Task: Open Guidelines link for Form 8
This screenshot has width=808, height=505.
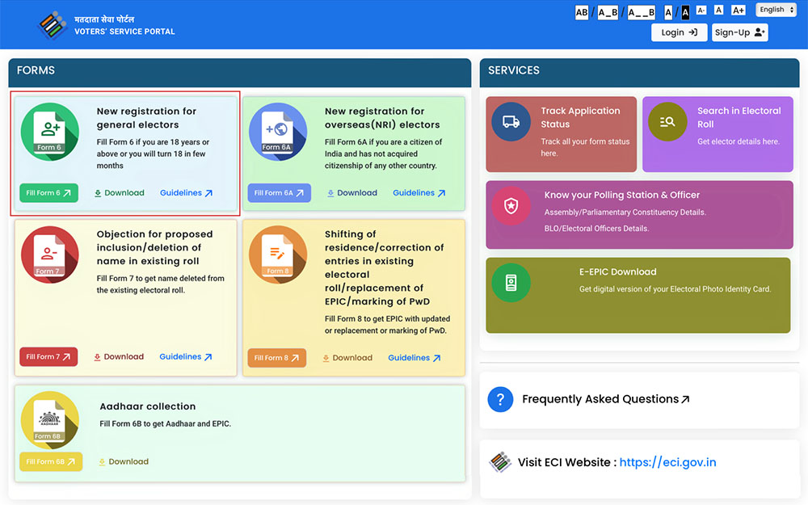Action: (414, 358)
